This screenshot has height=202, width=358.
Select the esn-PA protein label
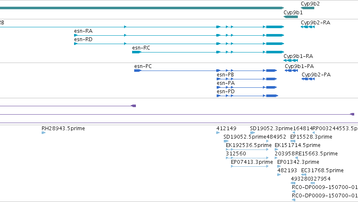pyautogui.click(x=225, y=83)
